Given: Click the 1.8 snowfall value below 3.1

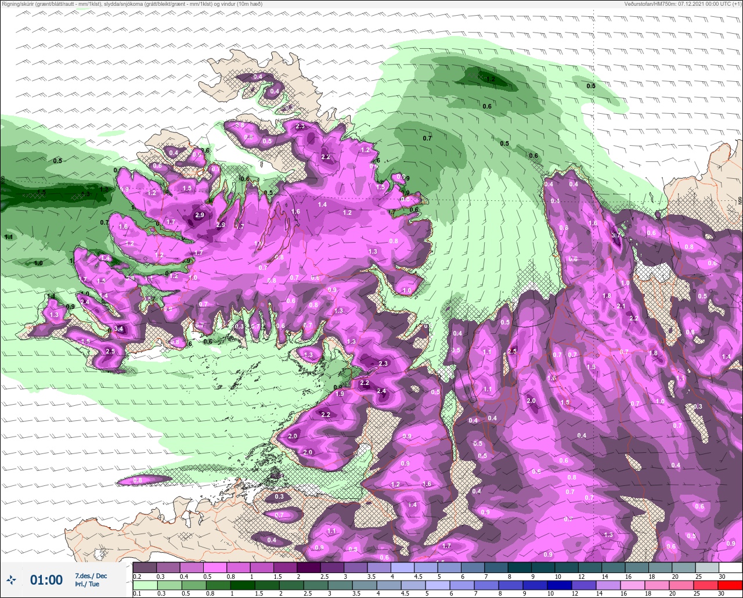Looking at the screenshot, I should coord(607,296).
